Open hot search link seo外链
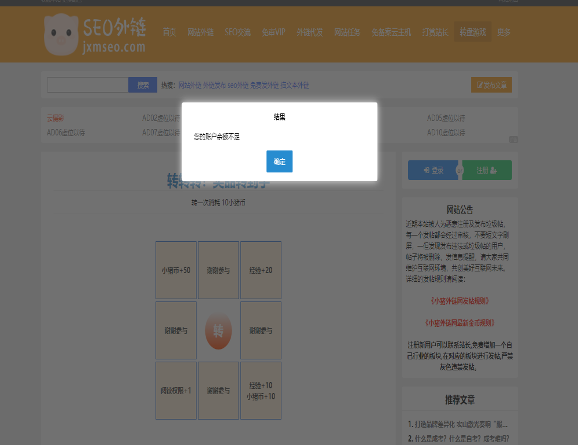The image size is (578, 445). point(238,85)
